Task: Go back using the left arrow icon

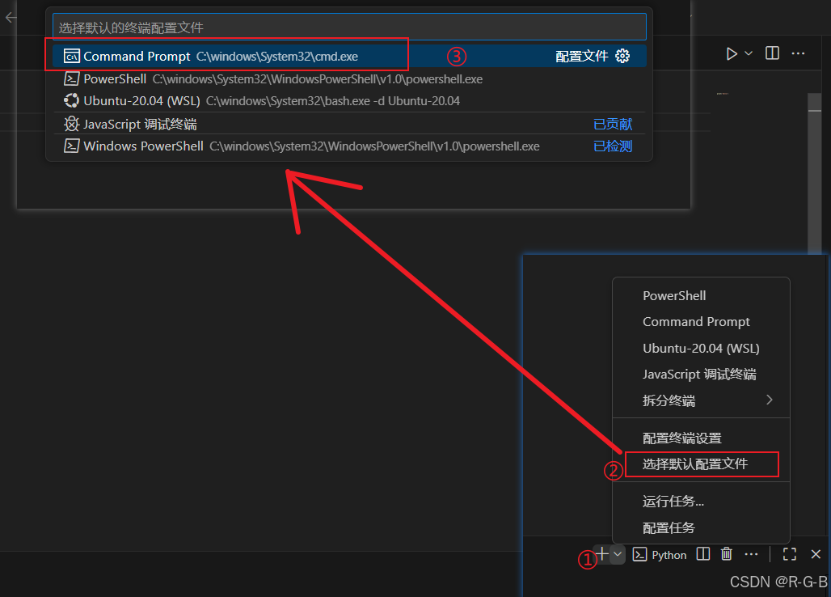Action: 11,18
